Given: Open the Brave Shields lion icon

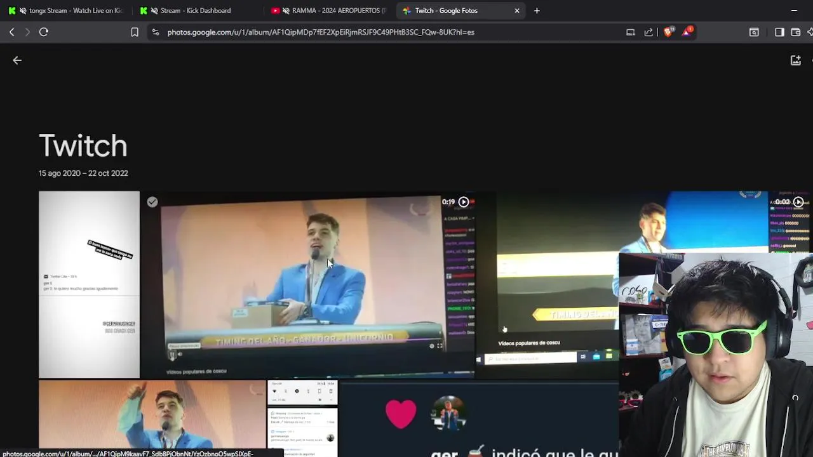Looking at the screenshot, I should click(x=668, y=32).
